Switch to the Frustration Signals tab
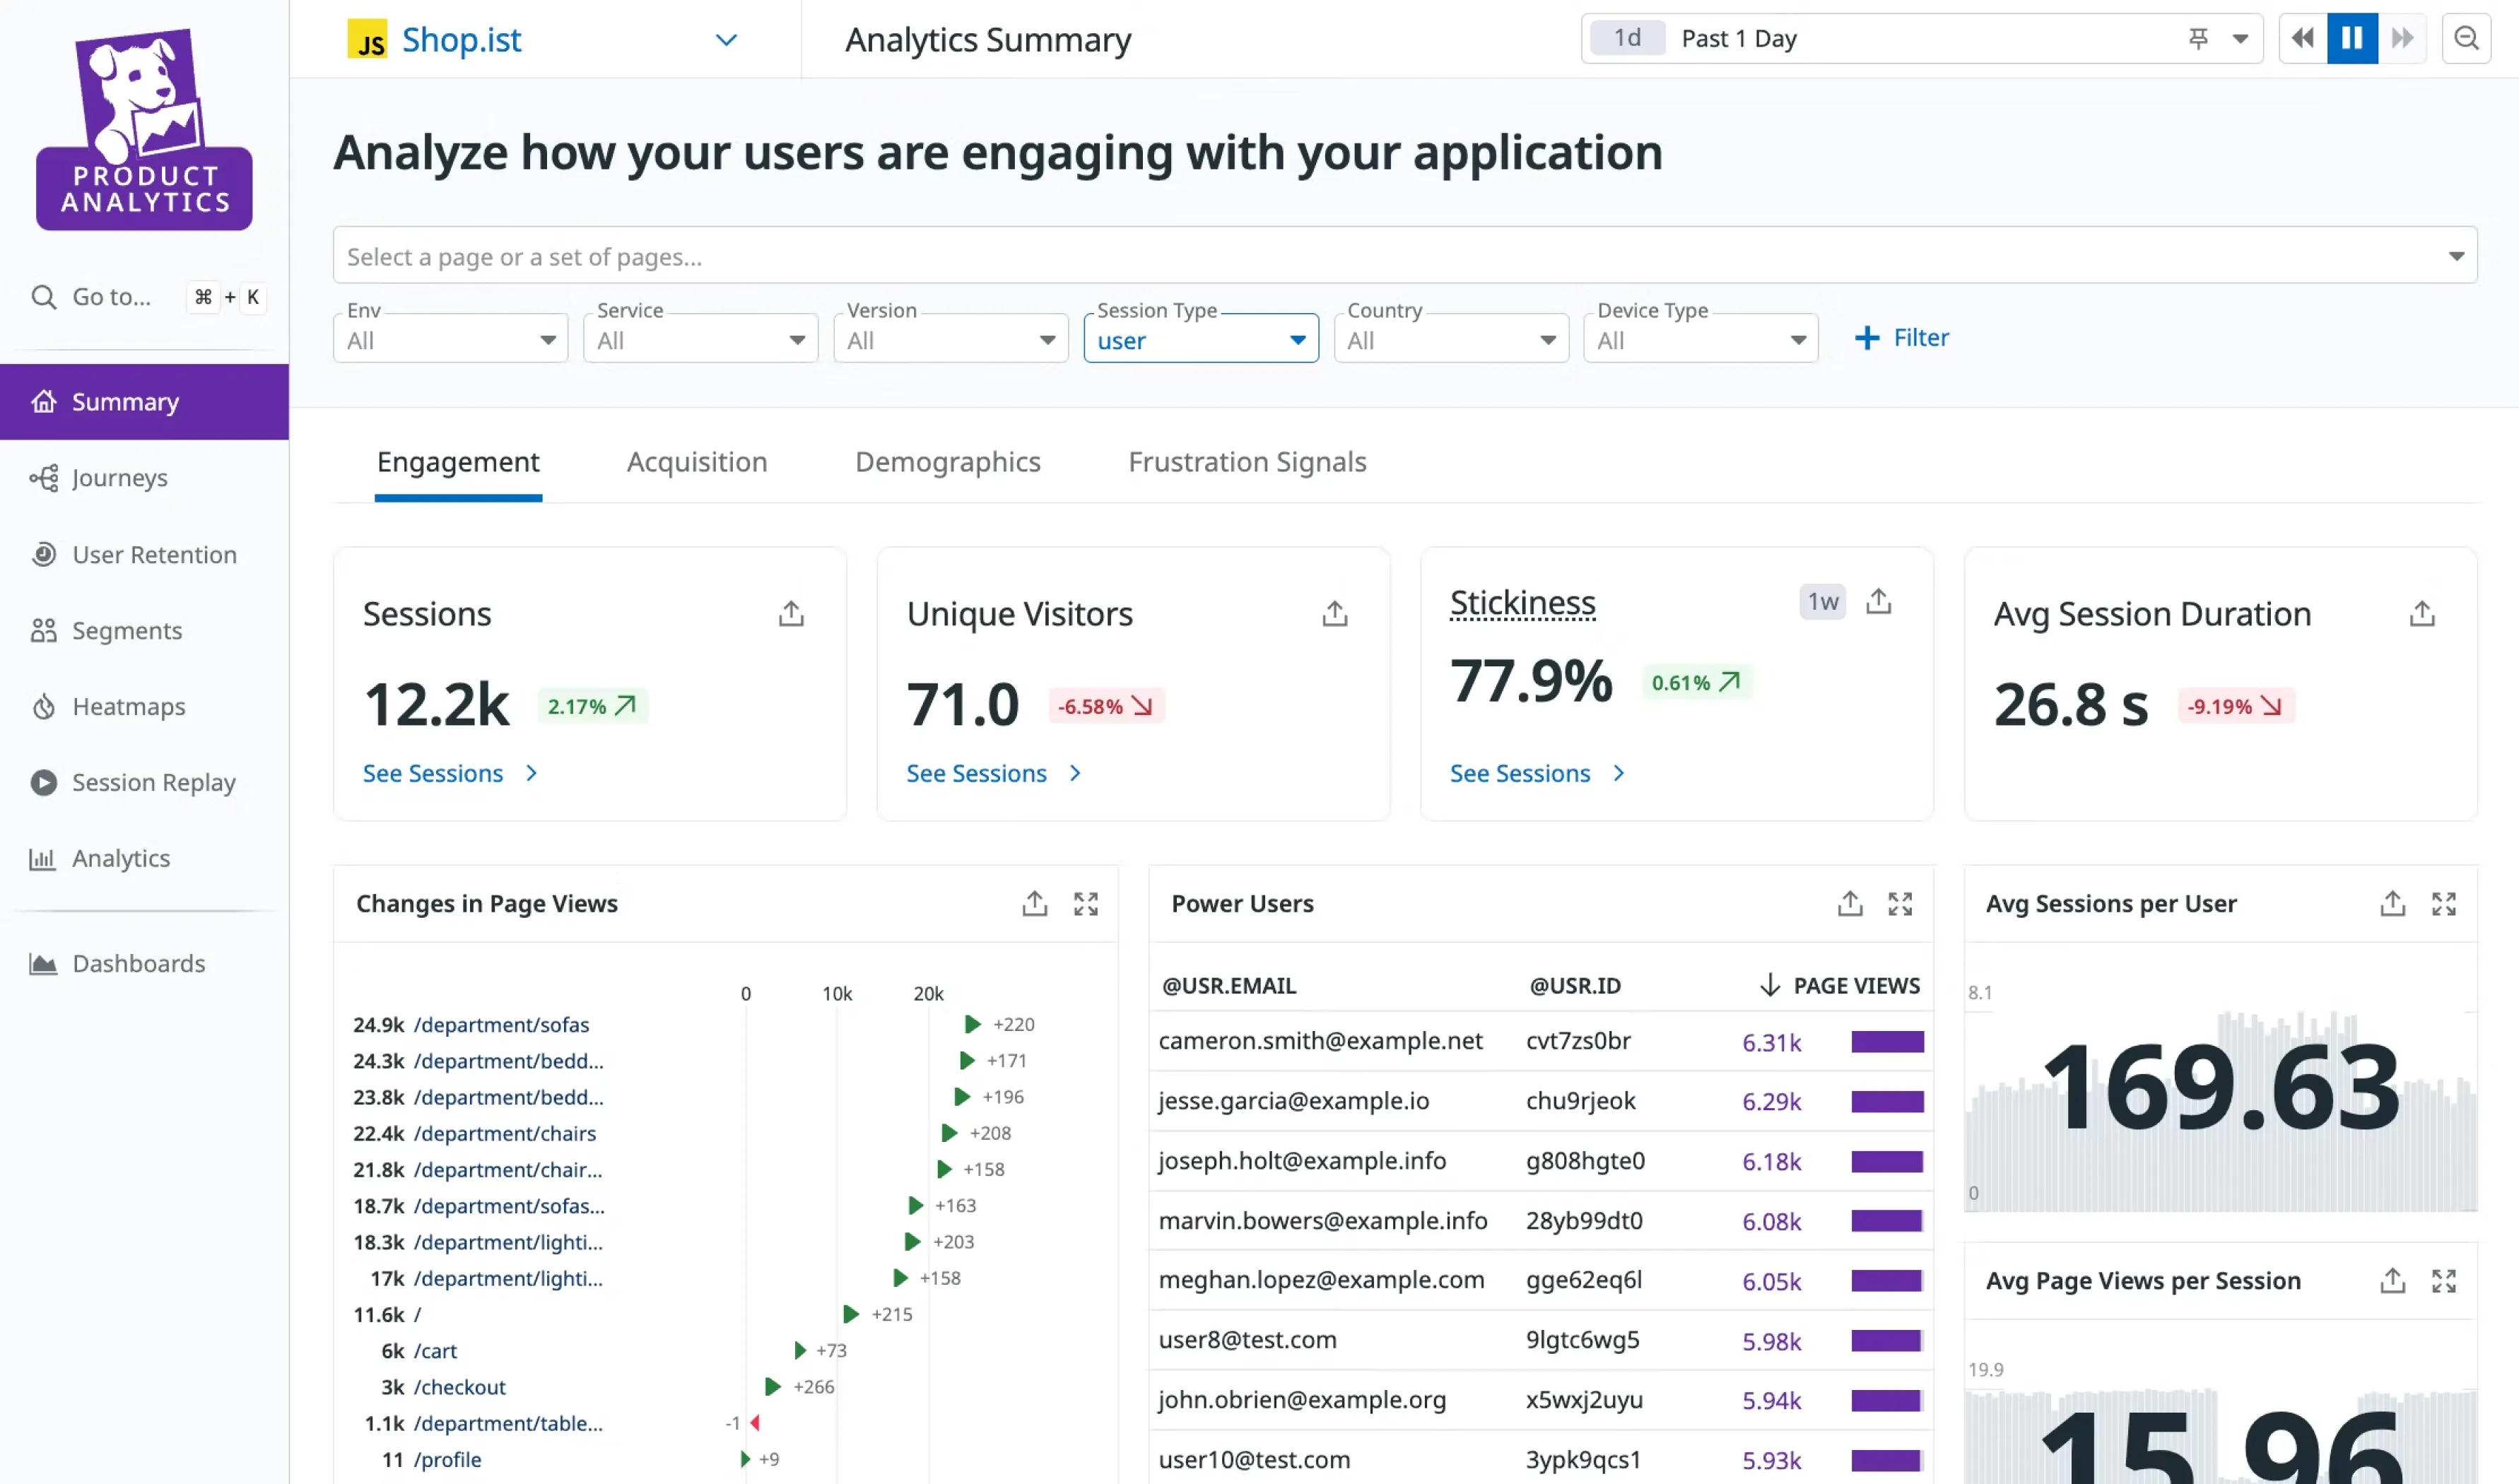 coord(1246,462)
